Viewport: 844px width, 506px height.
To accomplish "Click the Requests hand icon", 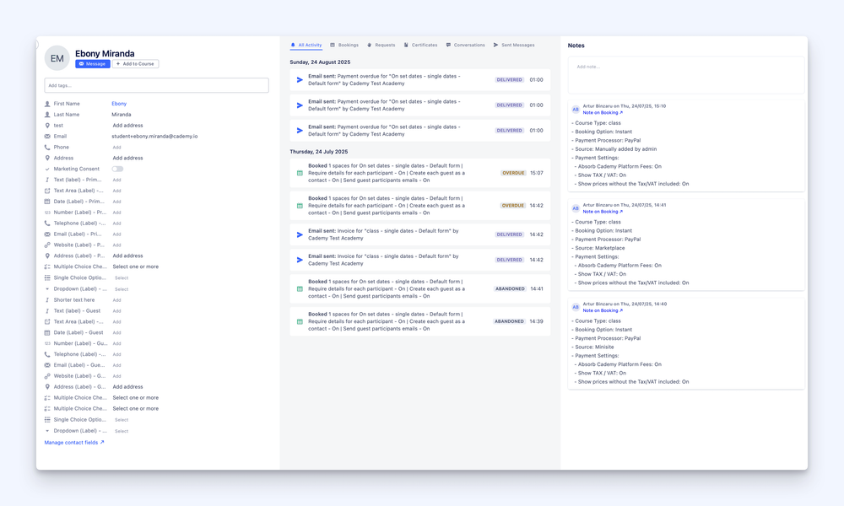I will coord(369,45).
